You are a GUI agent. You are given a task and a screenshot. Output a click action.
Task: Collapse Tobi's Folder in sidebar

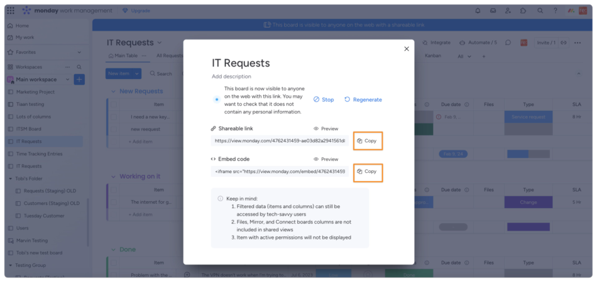tap(11, 179)
